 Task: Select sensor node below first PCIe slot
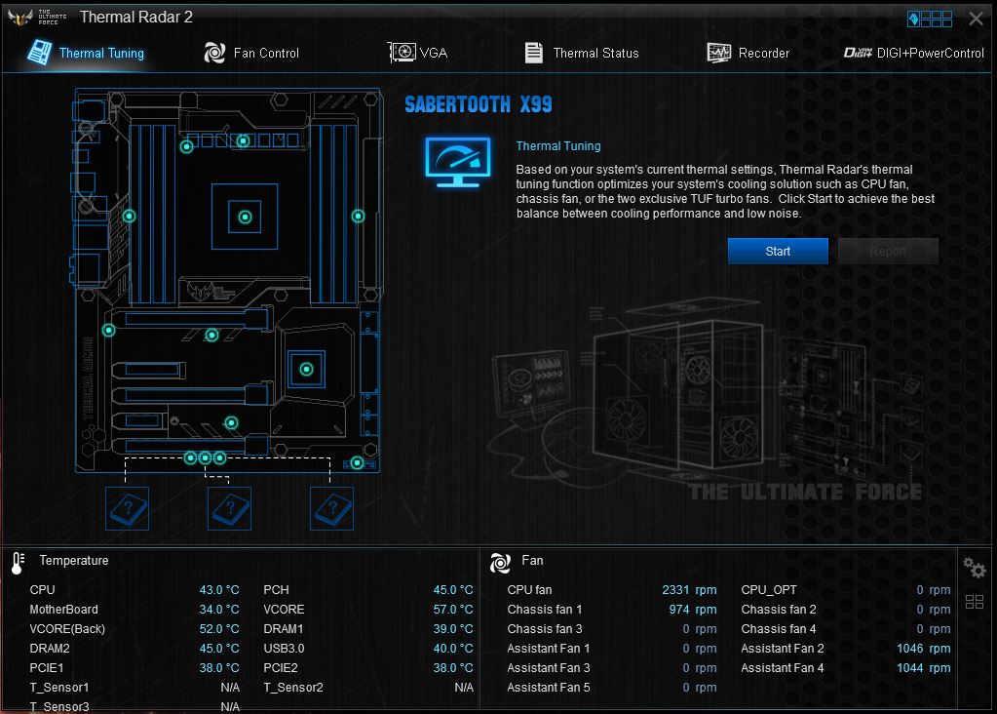click(x=211, y=335)
